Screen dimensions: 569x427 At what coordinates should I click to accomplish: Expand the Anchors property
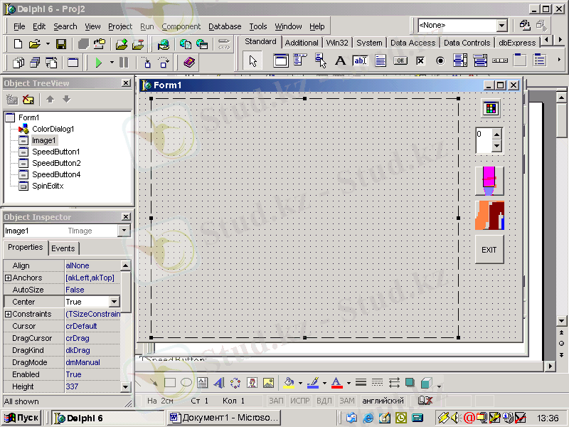pyautogui.click(x=9, y=278)
